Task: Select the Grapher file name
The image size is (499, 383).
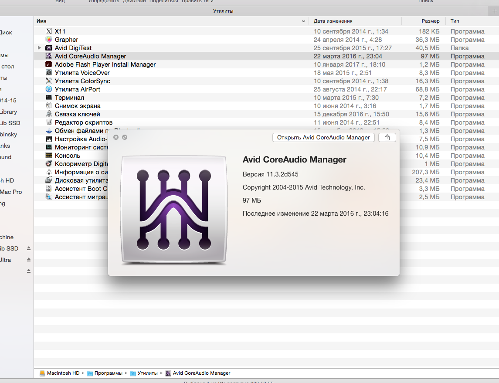Action: [66, 40]
